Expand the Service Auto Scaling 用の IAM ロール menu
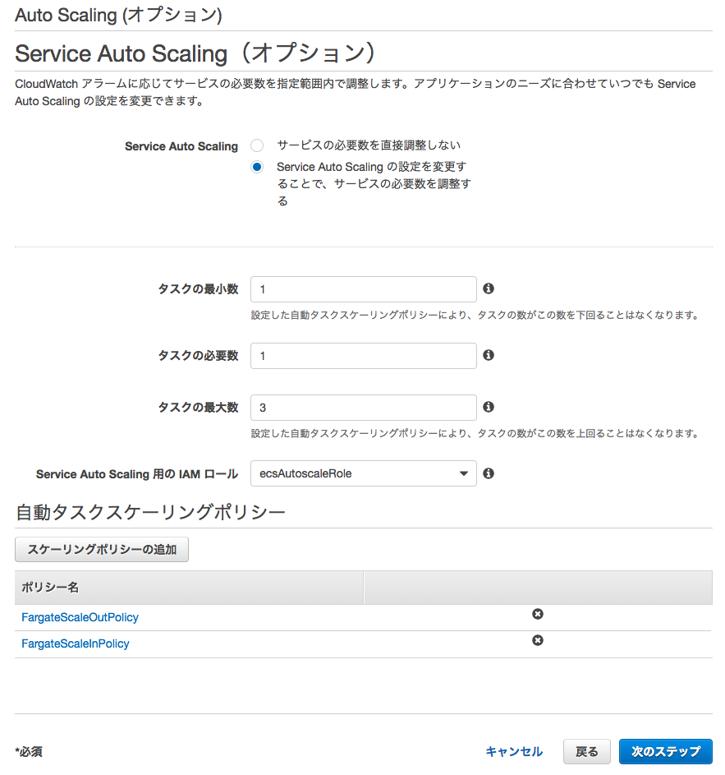 463,473
